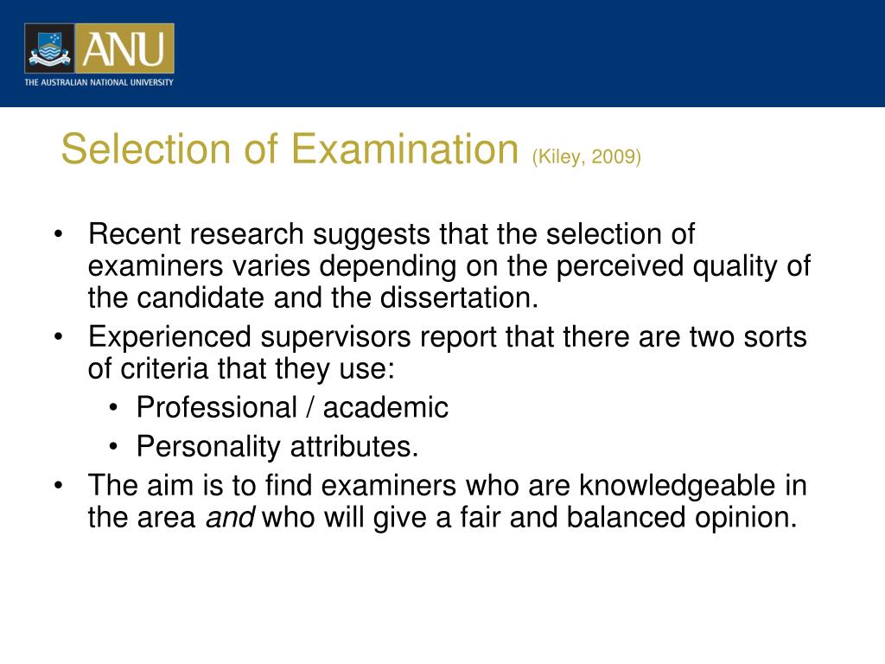Image resolution: width=885 pixels, height=664 pixels.
Task: Select the 'Personality attributes.' sub-item
Action: [277, 447]
